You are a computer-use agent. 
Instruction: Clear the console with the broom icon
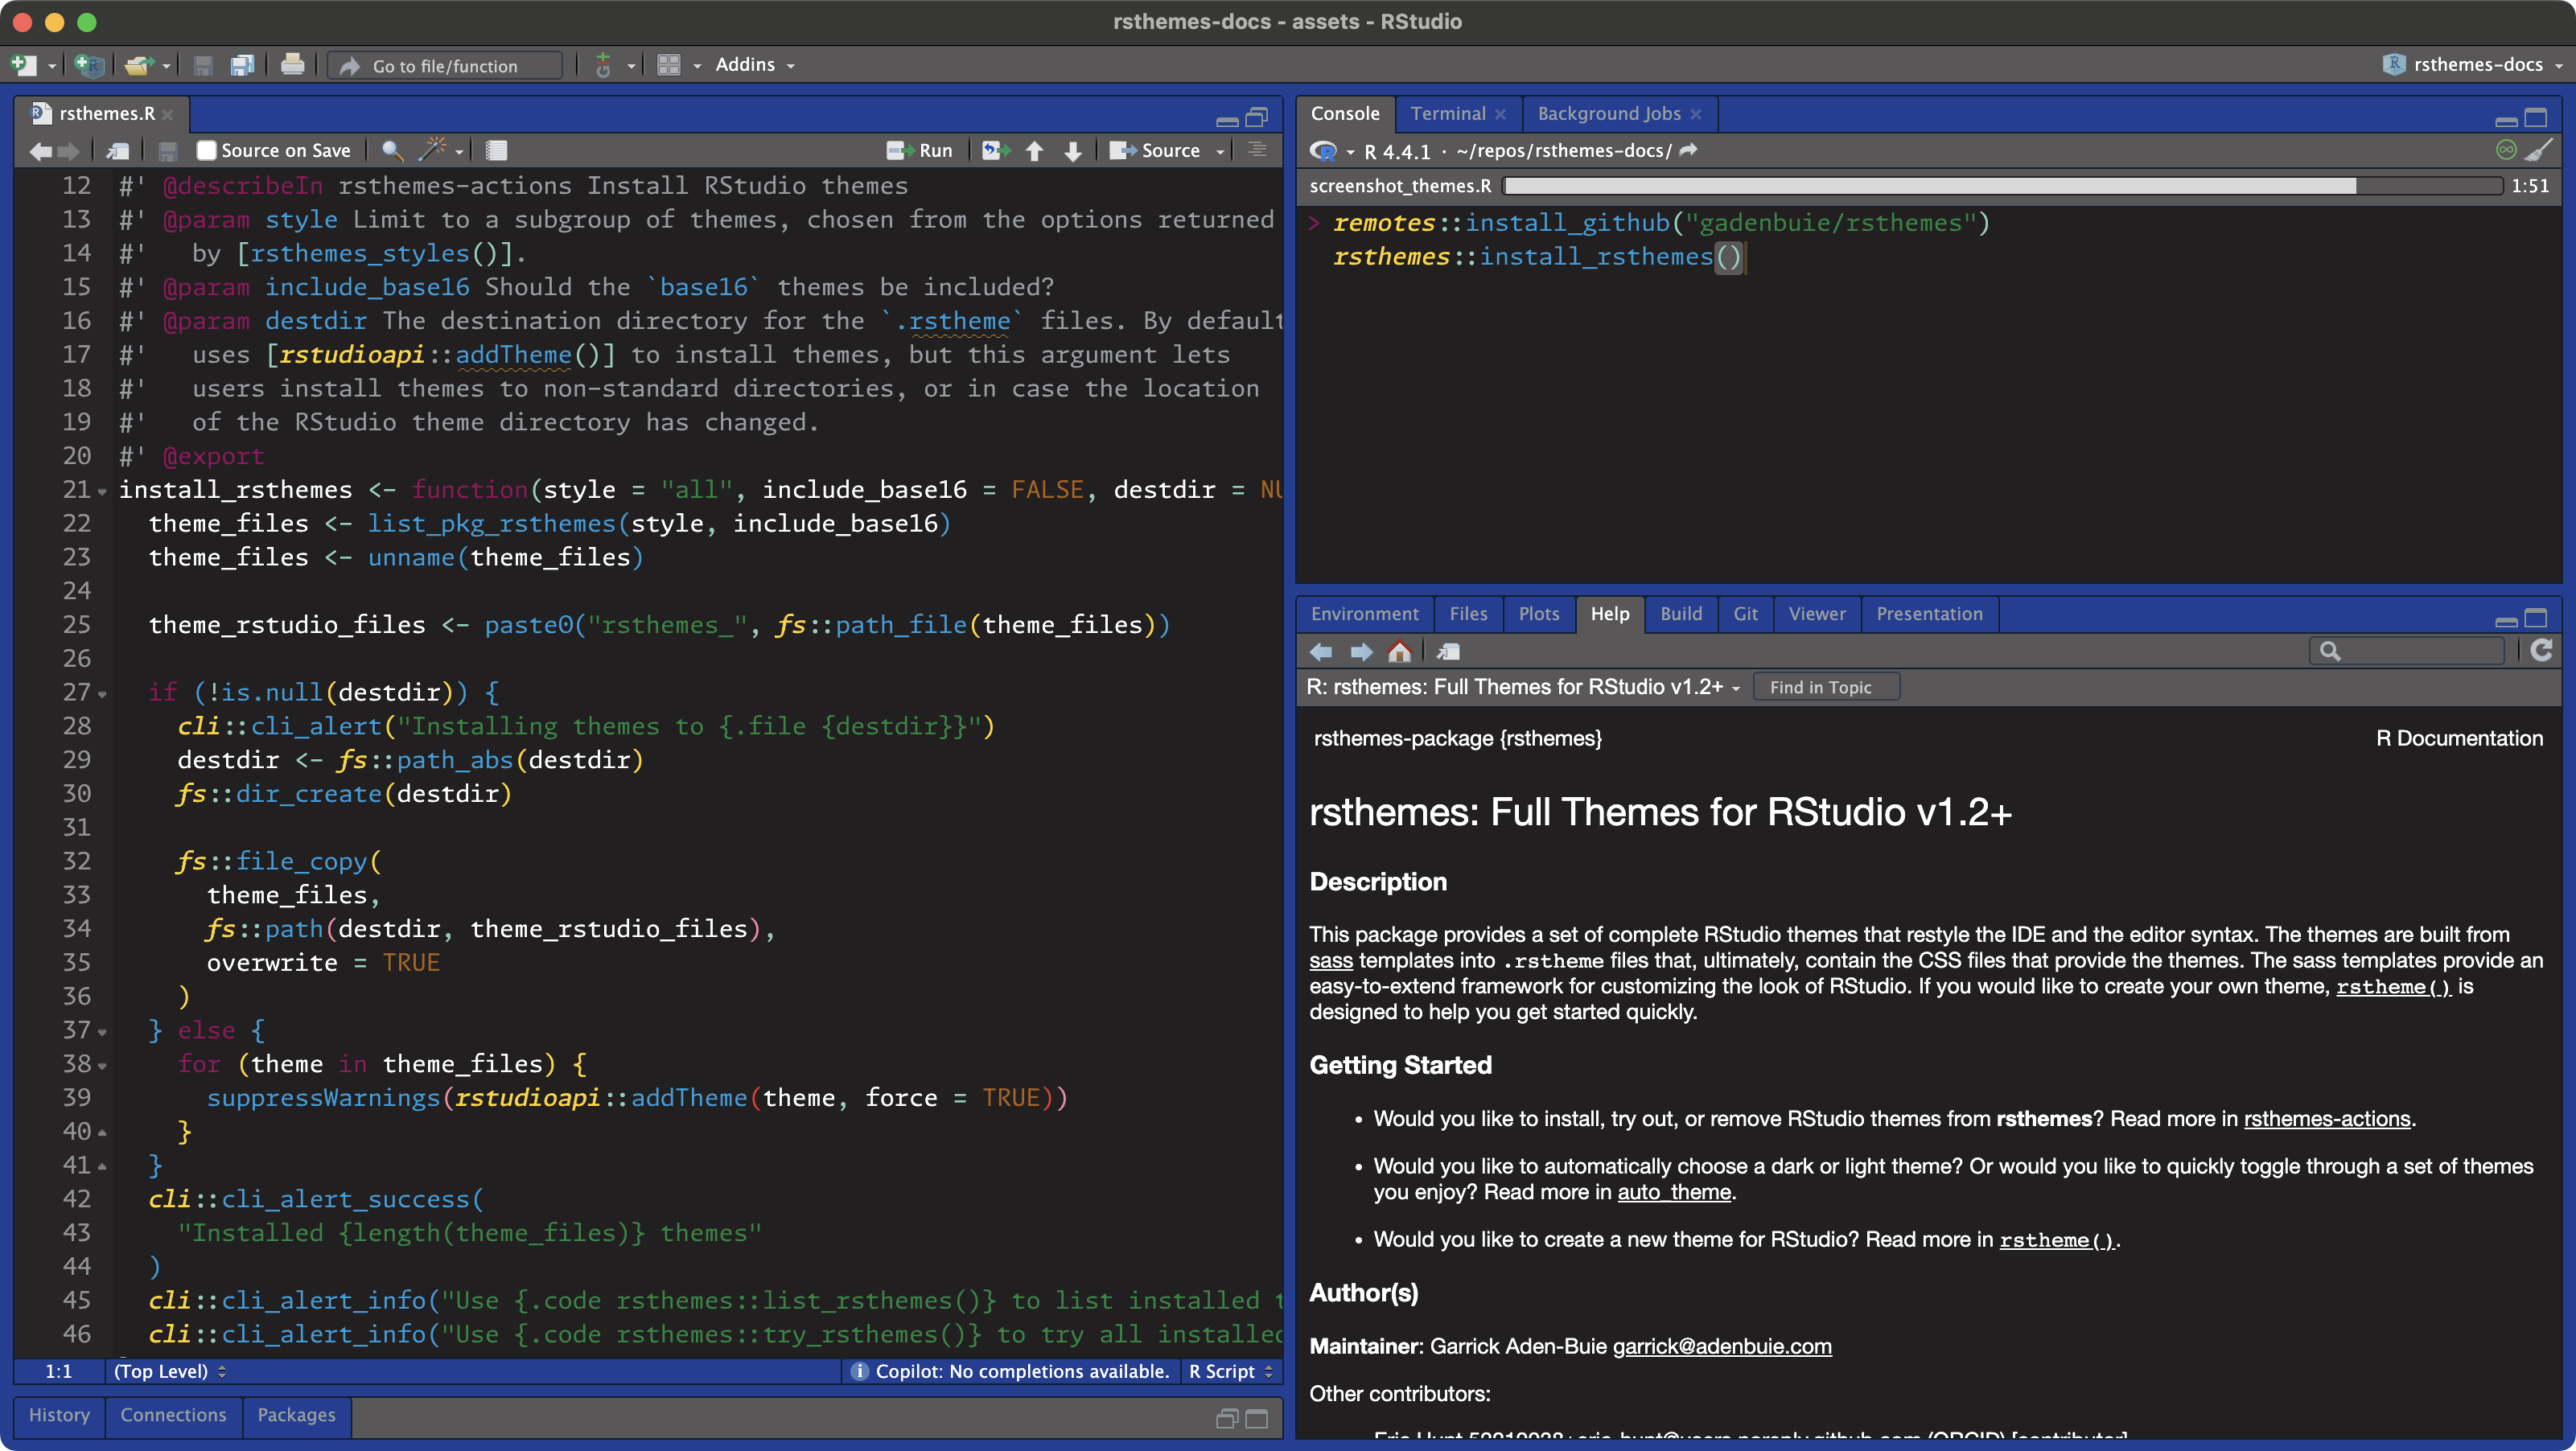tap(2538, 150)
